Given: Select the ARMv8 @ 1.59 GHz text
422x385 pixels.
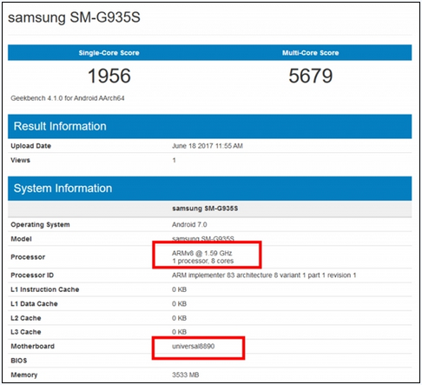Looking at the screenshot, I should point(201,253).
